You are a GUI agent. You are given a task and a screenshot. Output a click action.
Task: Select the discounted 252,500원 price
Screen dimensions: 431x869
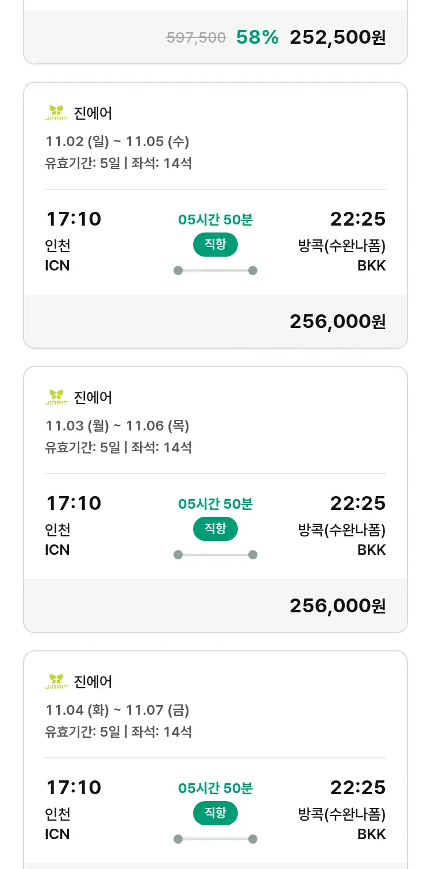pos(337,38)
